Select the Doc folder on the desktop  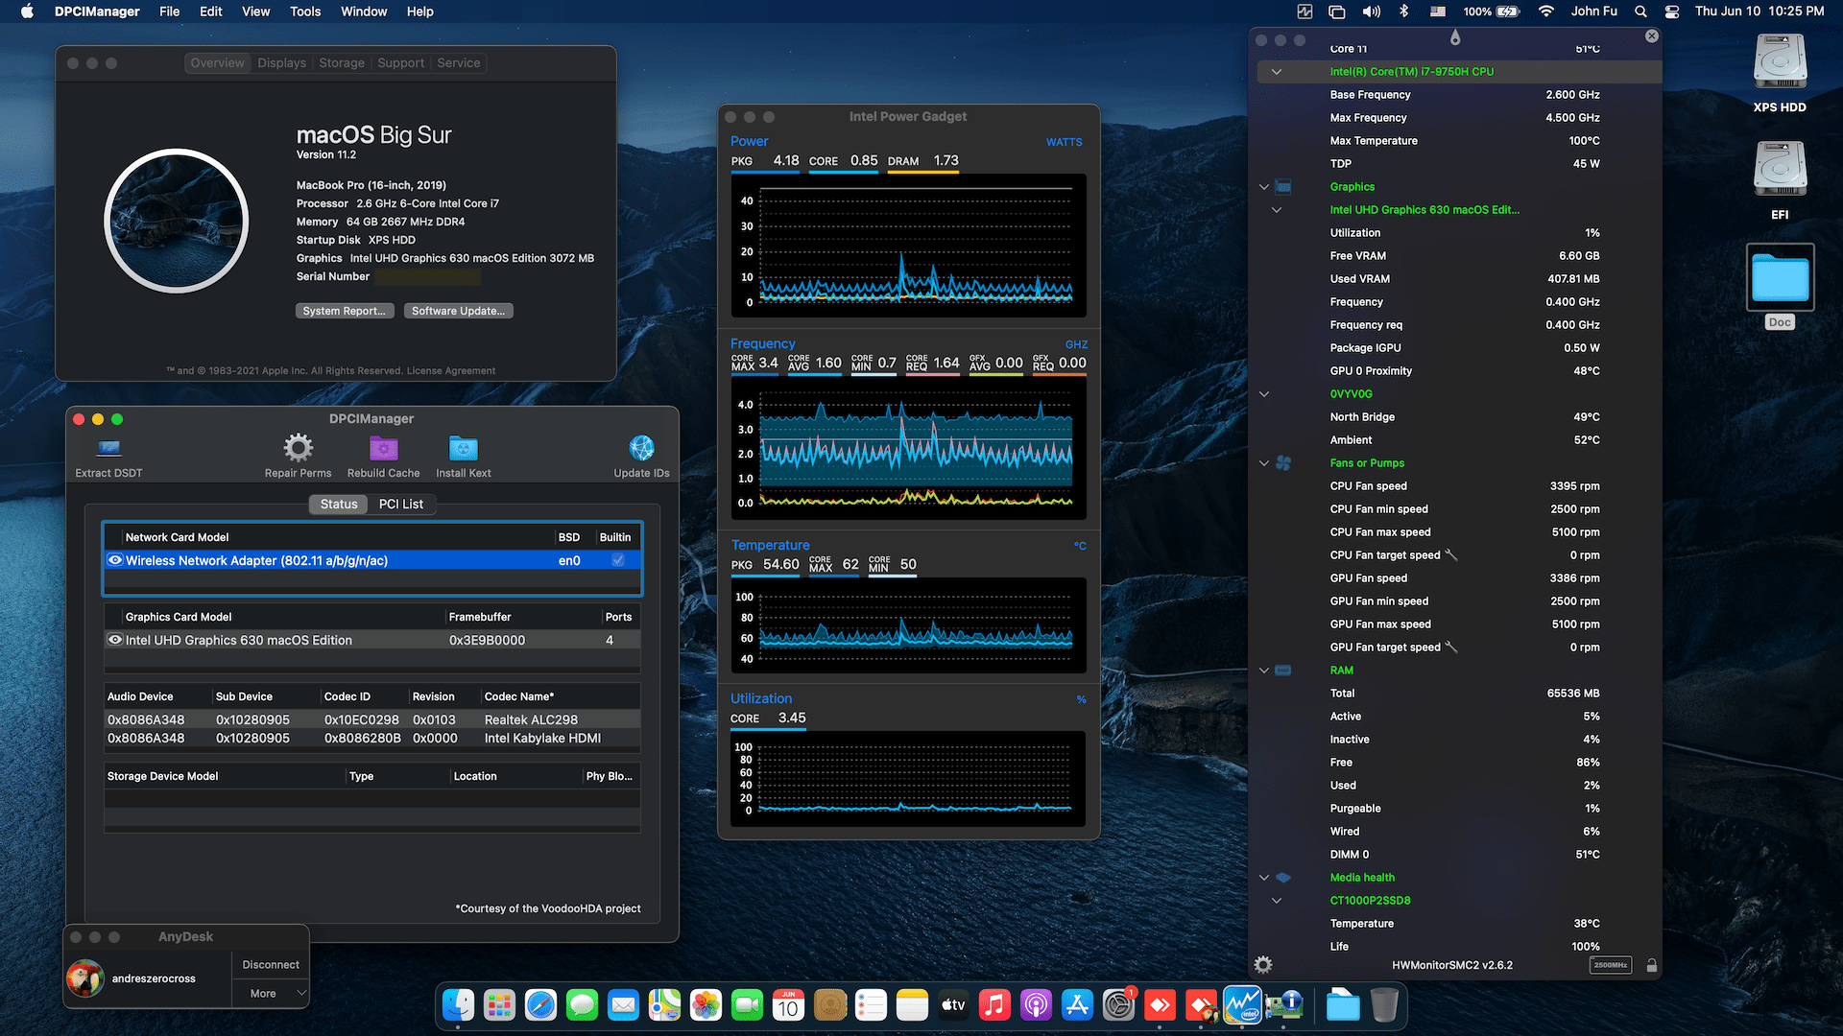pos(1780,278)
